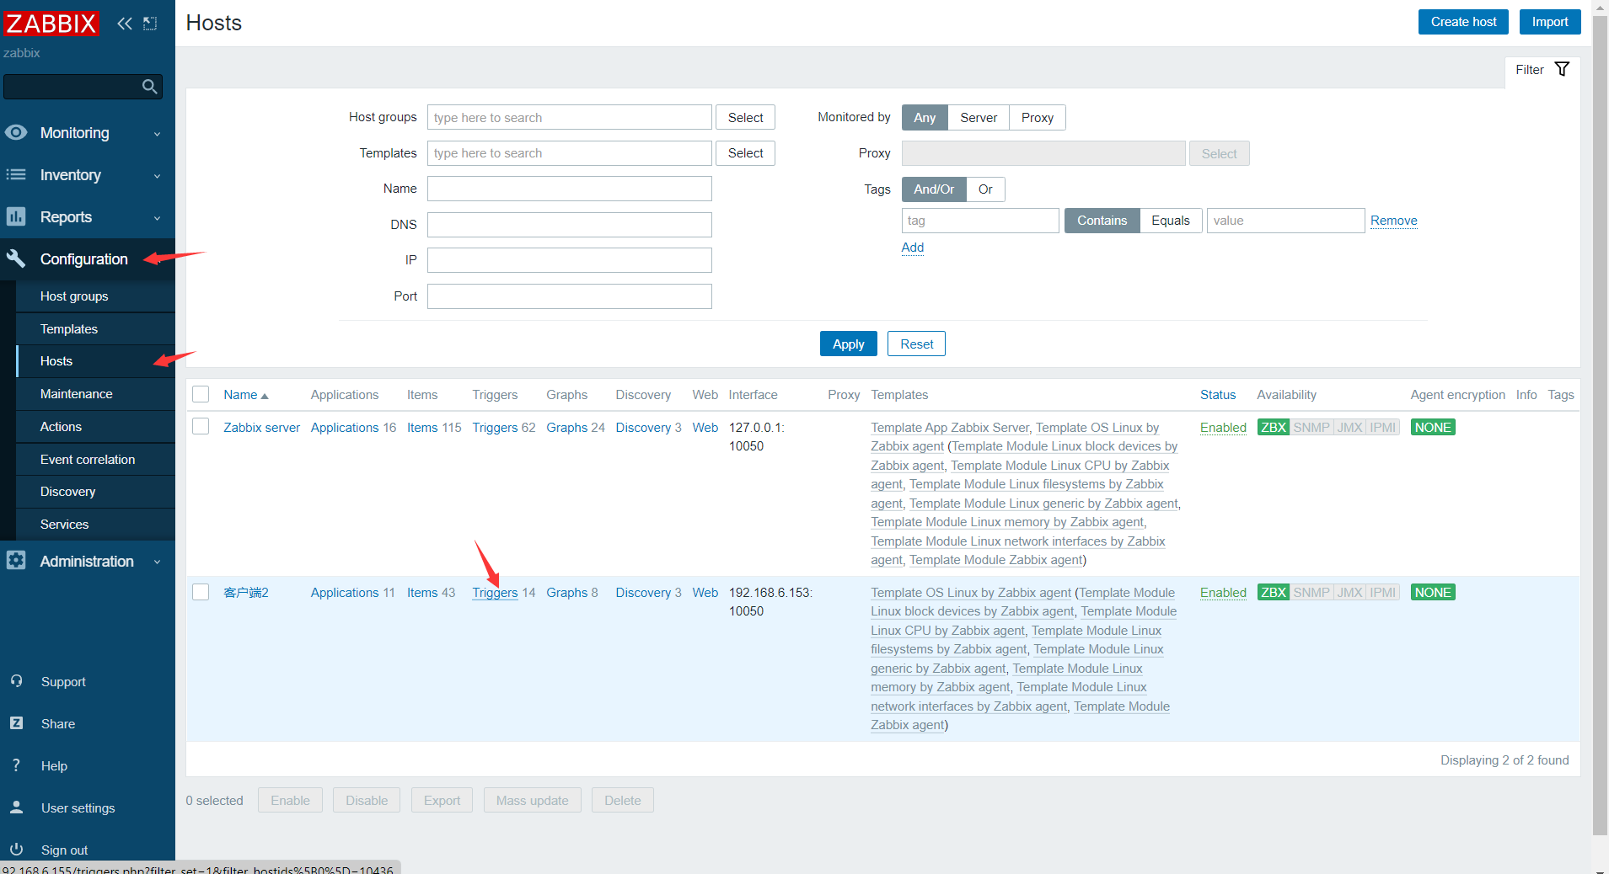Sort hosts by Status column
The image size is (1609, 874).
[1218, 395]
